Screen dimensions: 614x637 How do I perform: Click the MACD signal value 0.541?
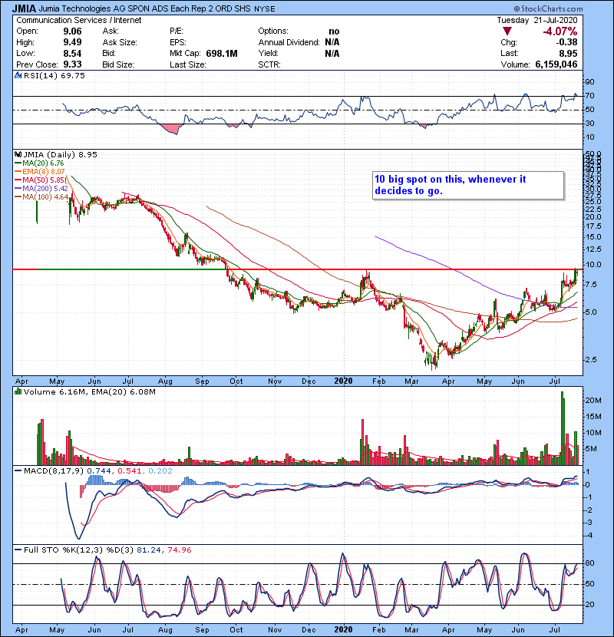pos(130,471)
